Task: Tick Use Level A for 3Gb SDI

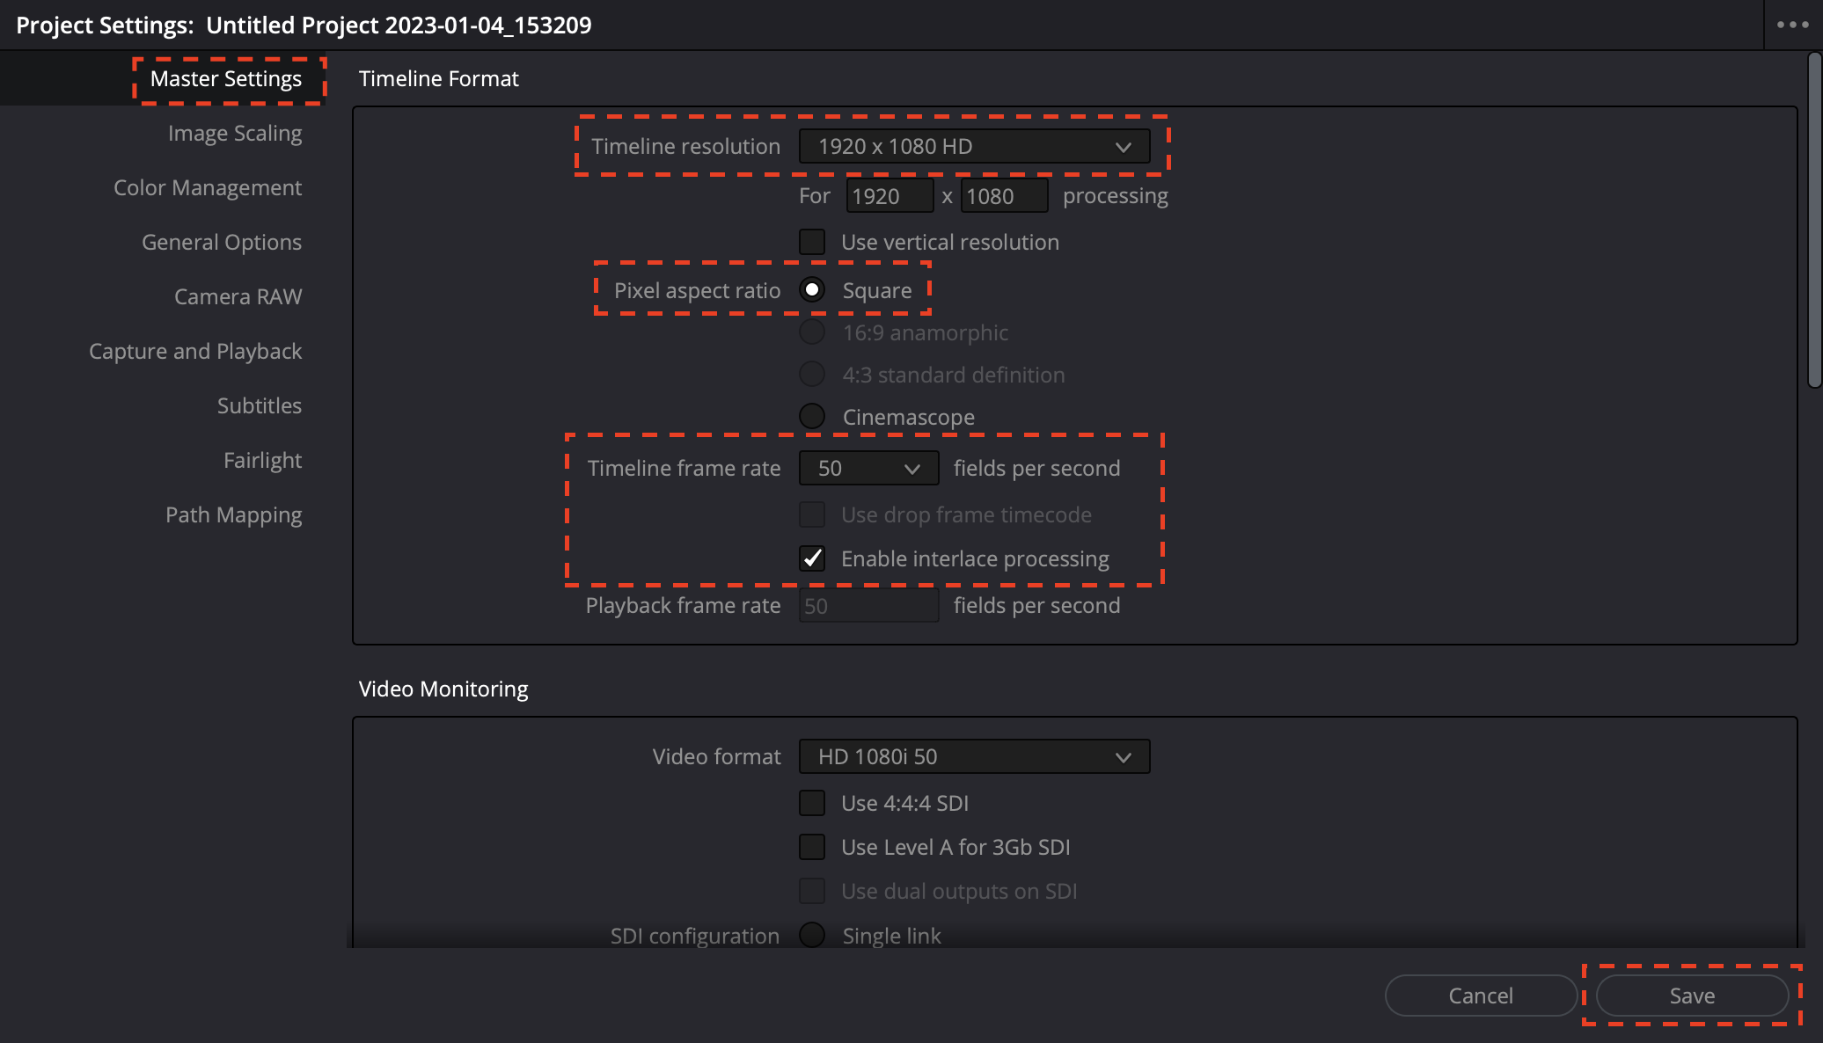Action: click(x=812, y=847)
